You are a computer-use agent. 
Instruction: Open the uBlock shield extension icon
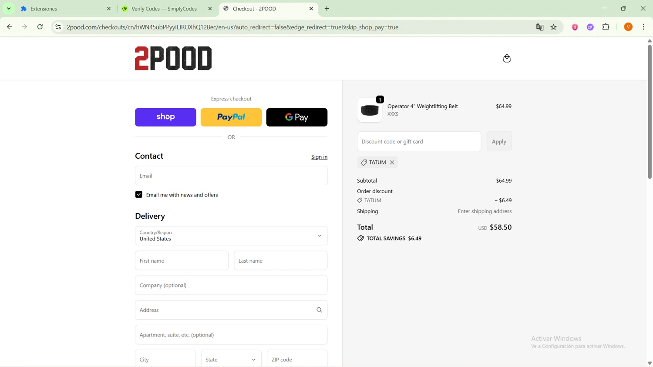[575, 27]
